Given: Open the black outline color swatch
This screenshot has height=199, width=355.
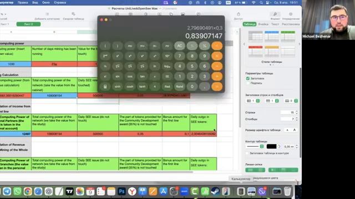Looking at the screenshot, I should point(271,146).
